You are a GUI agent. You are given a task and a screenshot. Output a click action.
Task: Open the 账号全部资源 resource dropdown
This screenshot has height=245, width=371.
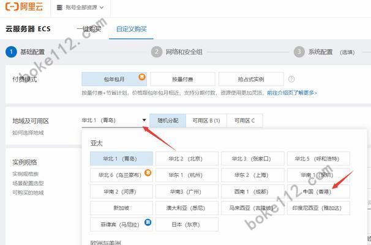(x=81, y=7)
